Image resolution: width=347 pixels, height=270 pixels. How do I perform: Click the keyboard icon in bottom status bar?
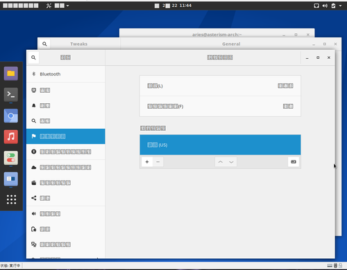(x=330, y=266)
